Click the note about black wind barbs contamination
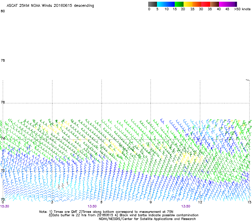This screenshot has width=252, height=221. point(156,215)
